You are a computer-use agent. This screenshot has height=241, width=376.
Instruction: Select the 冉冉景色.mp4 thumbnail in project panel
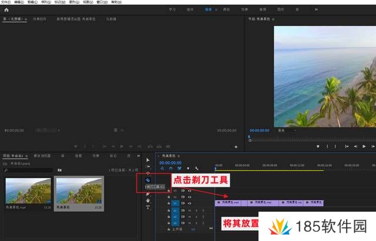28,191
